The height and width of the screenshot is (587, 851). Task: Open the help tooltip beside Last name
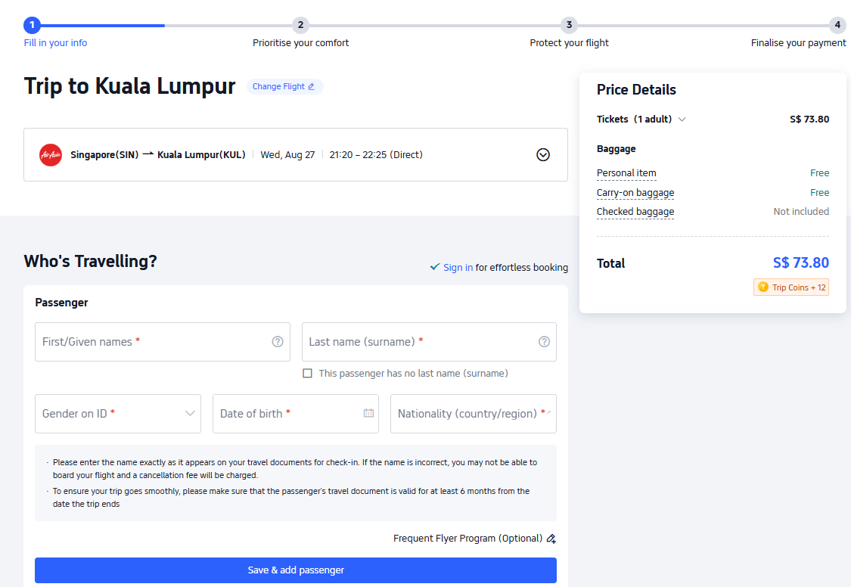(x=544, y=342)
